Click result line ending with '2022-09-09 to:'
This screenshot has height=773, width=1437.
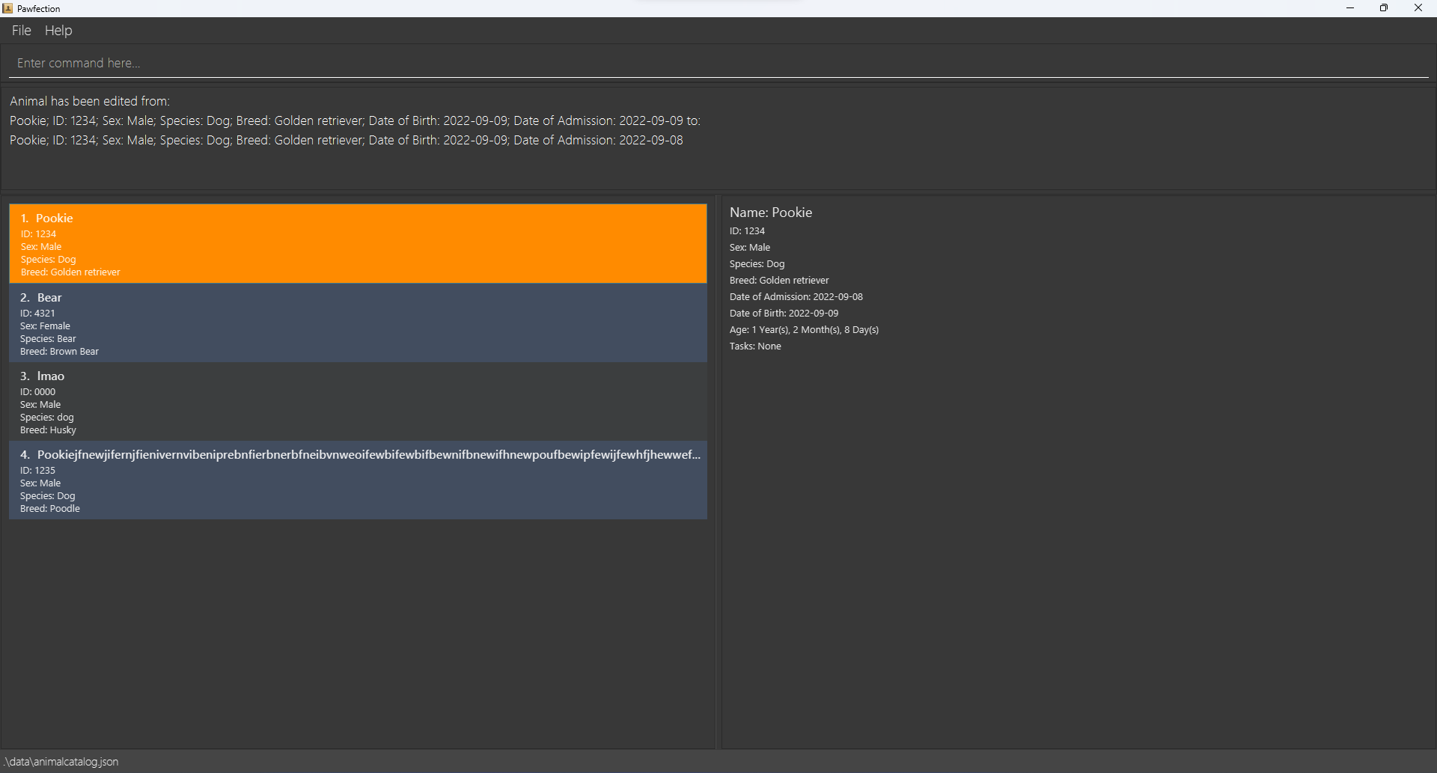tap(355, 120)
